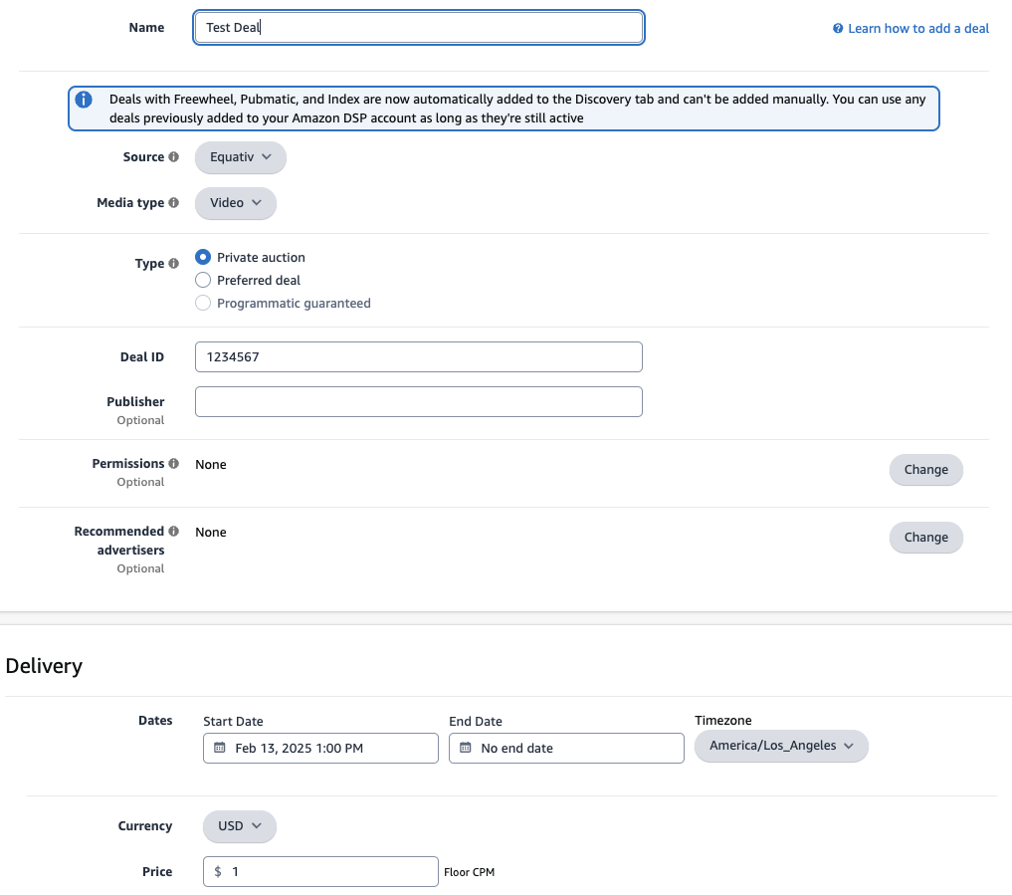Open the Currency dropdown showing USD
The width and height of the screenshot is (1012, 895).
pos(240,826)
